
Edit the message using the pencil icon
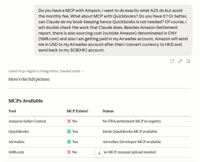click(x=180, y=61)
